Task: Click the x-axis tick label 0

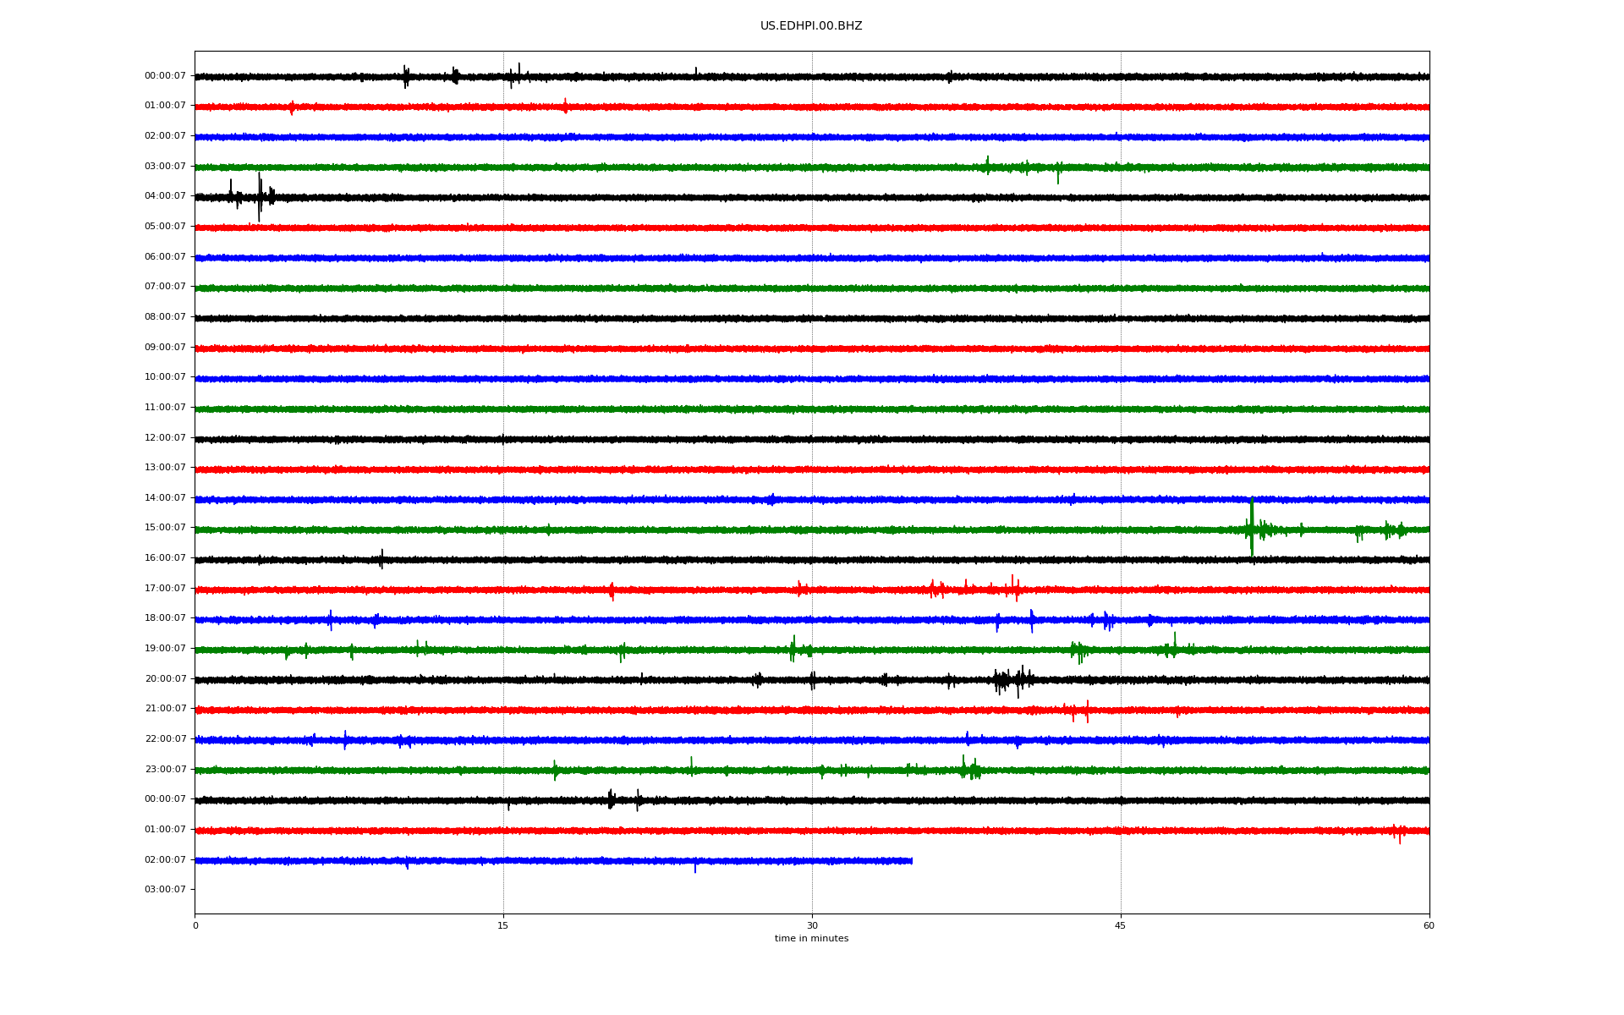Action: [195, 926]
